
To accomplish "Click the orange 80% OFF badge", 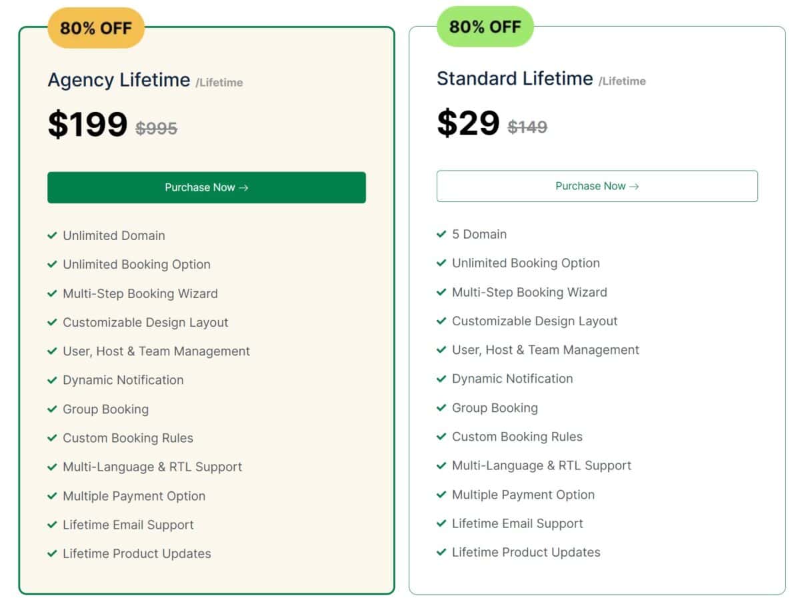I will click(x=96, y=28).
